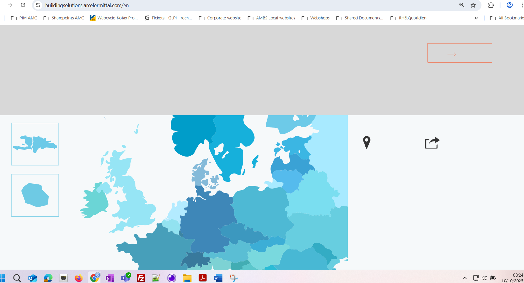Launch FileZilla from the taskbar
The height and width of the screenshot is (283, 524).
tap(141, 278)
